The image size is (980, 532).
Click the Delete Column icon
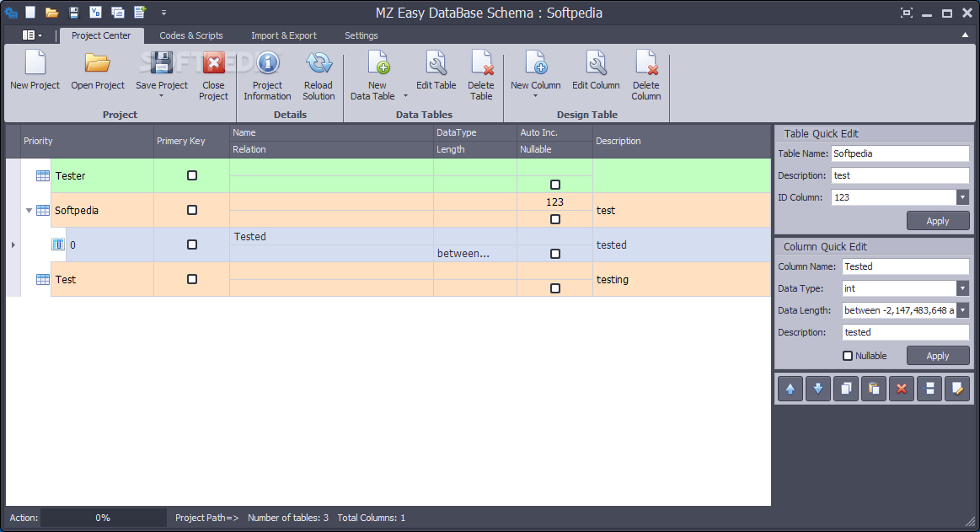click(646, 64)
